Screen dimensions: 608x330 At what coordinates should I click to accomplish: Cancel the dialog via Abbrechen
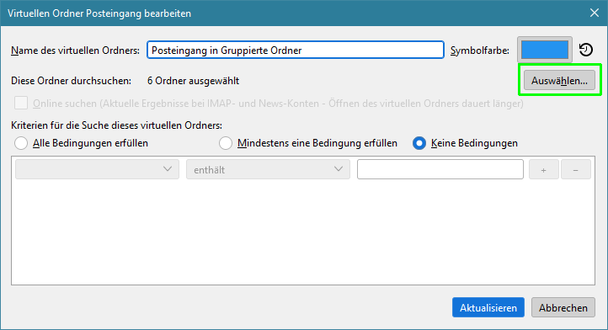coord(563,307)
